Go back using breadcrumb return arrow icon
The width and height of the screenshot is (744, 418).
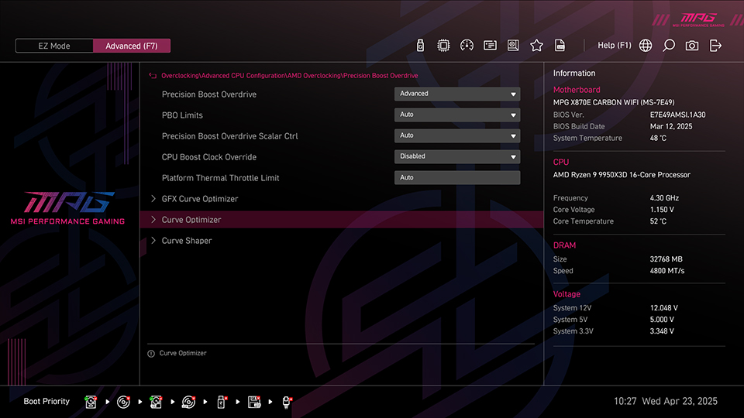(x=153, y=76)
